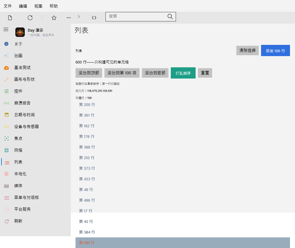Select the highlighted 第 100 行 row
The image size is (295, 248).
tap(183, 243)
